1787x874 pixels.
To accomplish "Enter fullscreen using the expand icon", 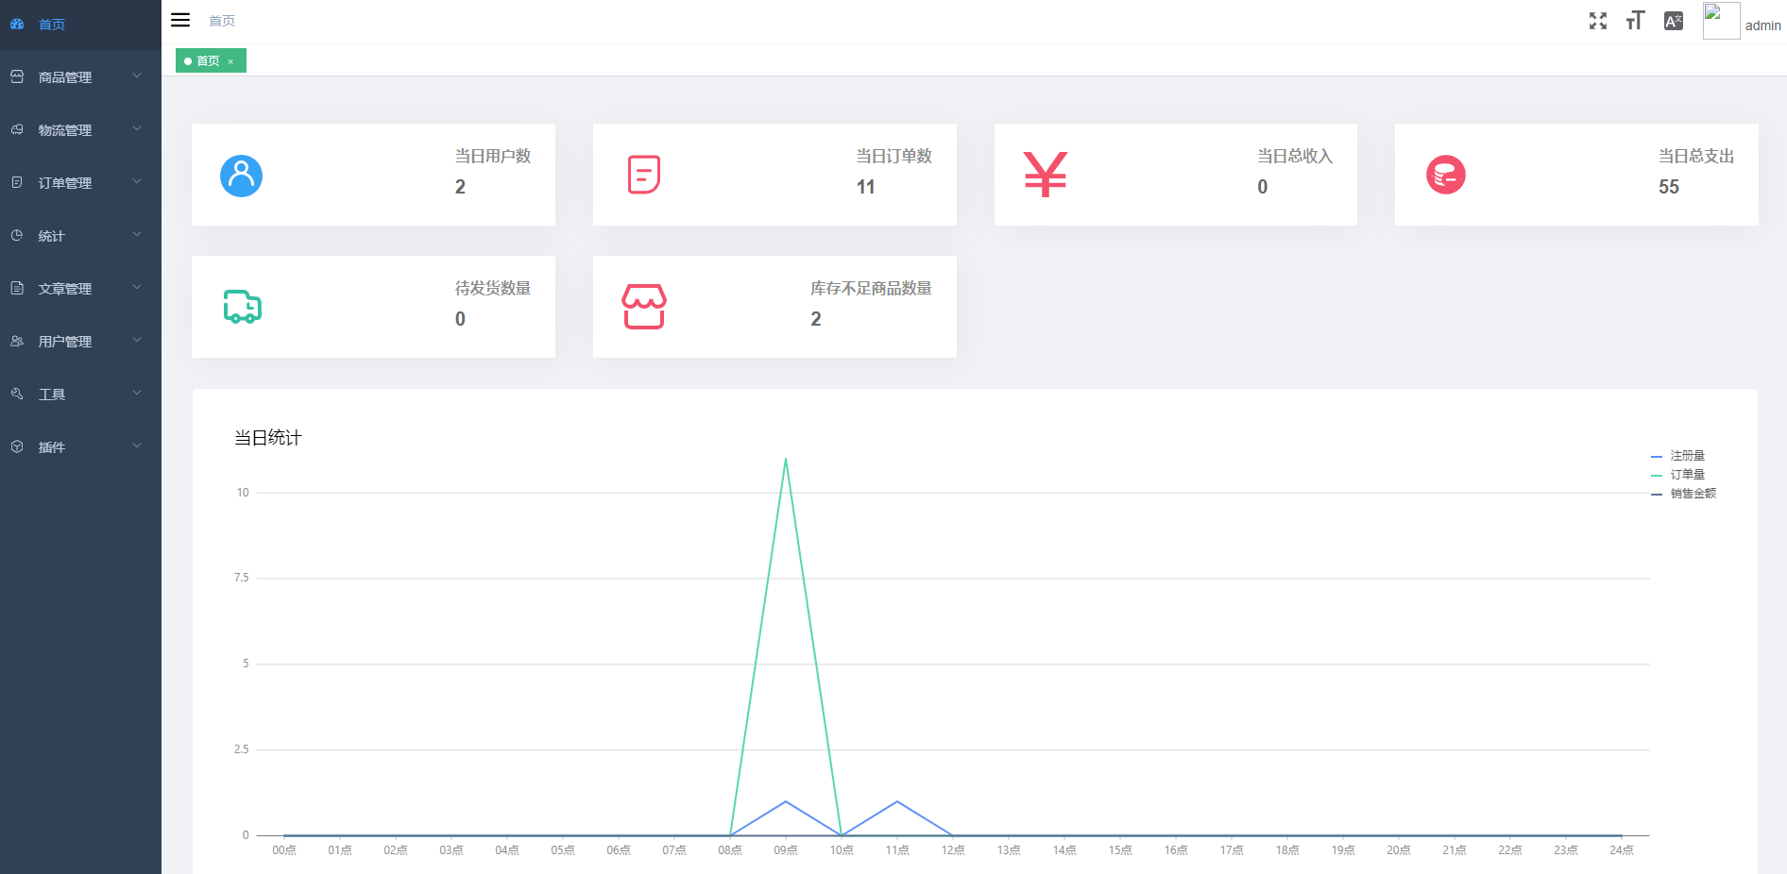I will point(1597,21).
